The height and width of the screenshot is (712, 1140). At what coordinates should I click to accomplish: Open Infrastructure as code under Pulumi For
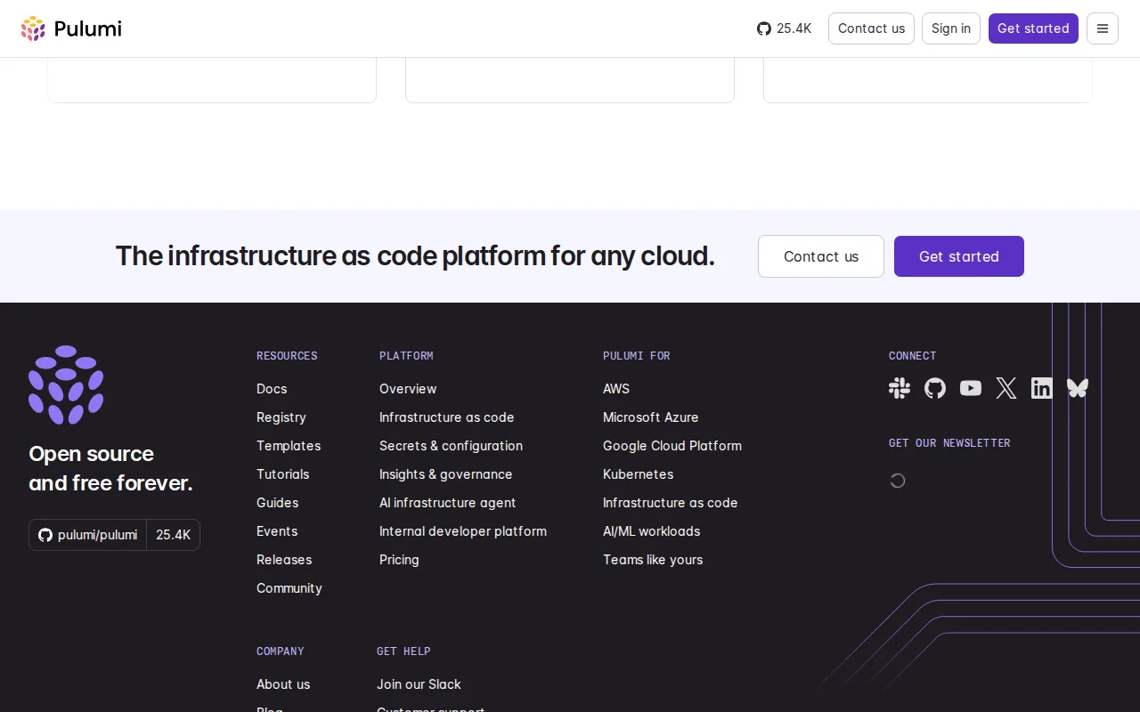click(671, 503)
